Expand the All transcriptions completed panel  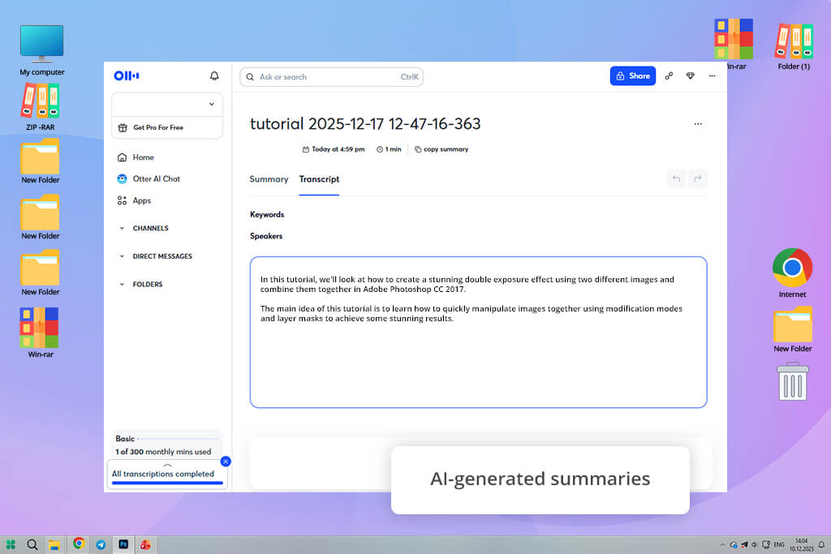pos(167,465)
